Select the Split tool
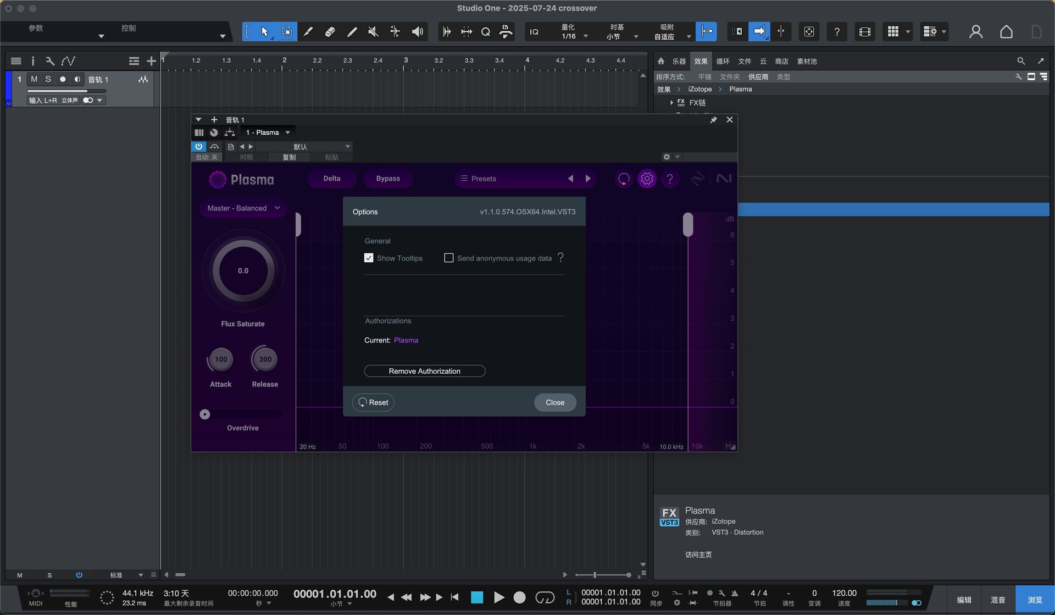The height and width of the screenshot is (615, 1055). pos(308,32)
